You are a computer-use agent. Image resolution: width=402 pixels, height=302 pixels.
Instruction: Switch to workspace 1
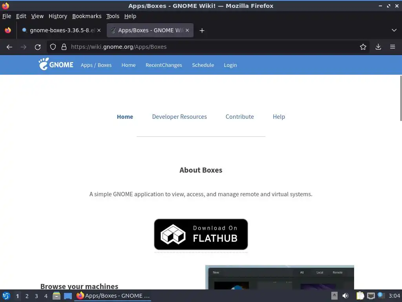pos(17,296)
